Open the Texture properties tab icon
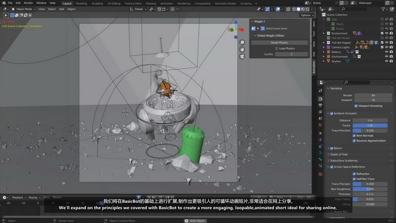 [320, 174]
